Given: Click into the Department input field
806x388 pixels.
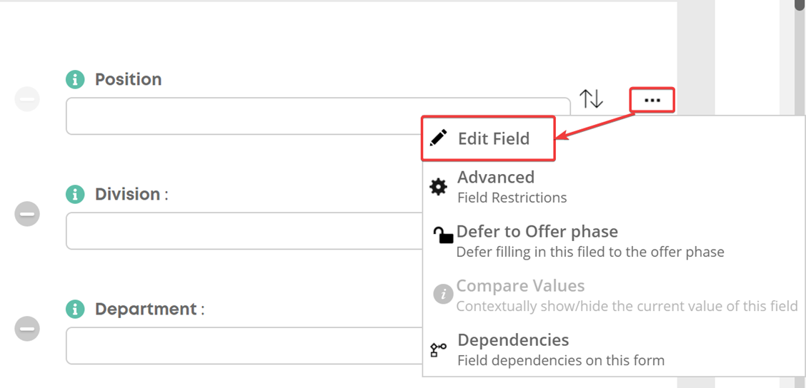Looking at the screenshot, I should pos(244,346).
